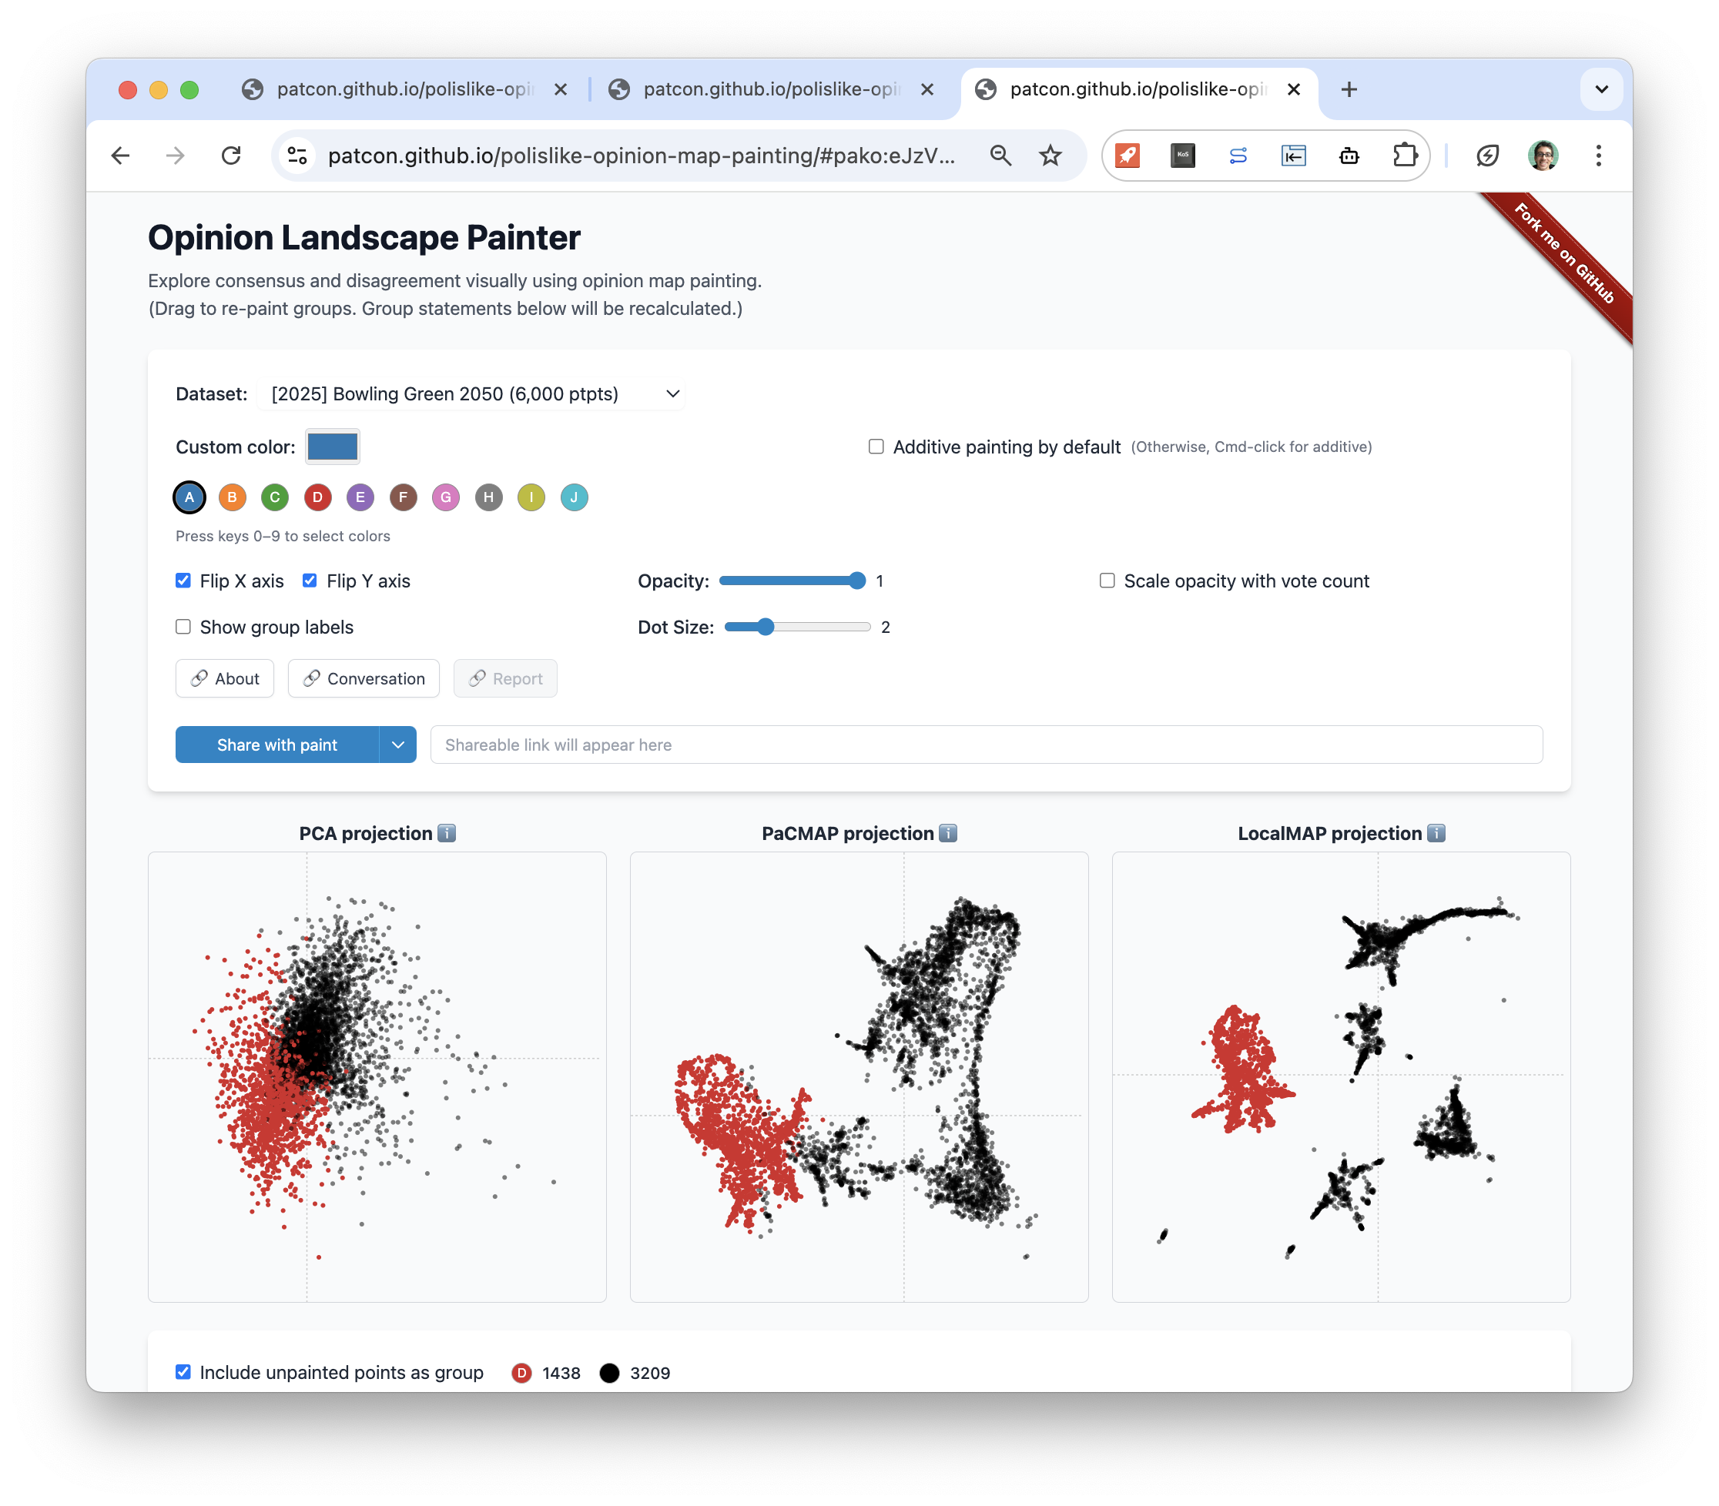
Task: Select the third active browser tab
Action: [1138, 89]
